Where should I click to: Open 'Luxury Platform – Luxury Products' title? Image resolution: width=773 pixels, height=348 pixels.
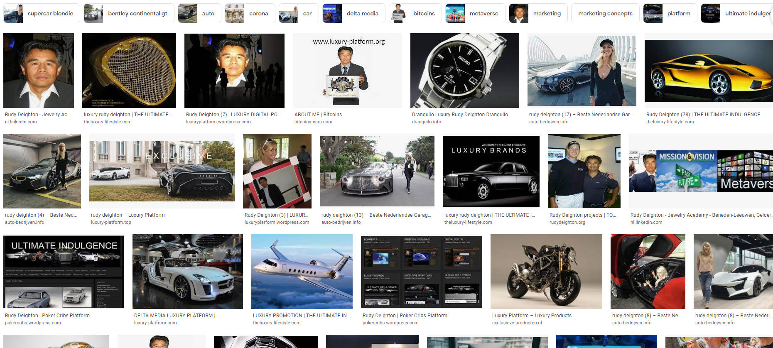pos(532,316)
